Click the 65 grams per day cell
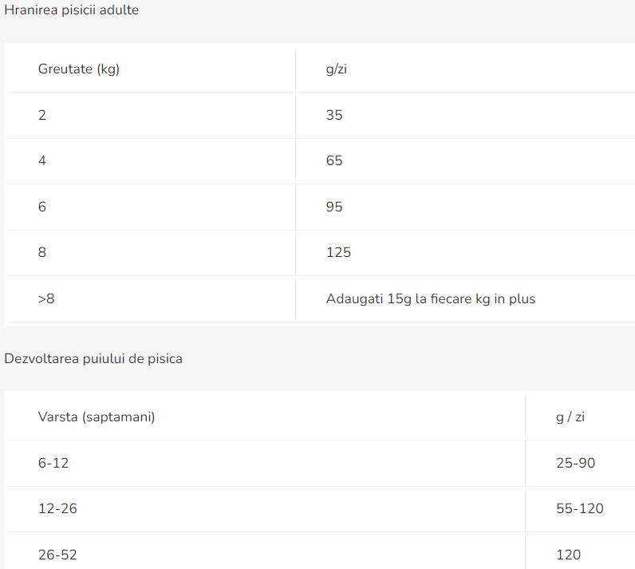635x569 pixels. point(334,160)
